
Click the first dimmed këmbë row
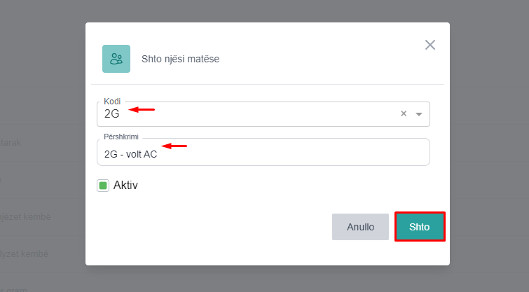25,216
